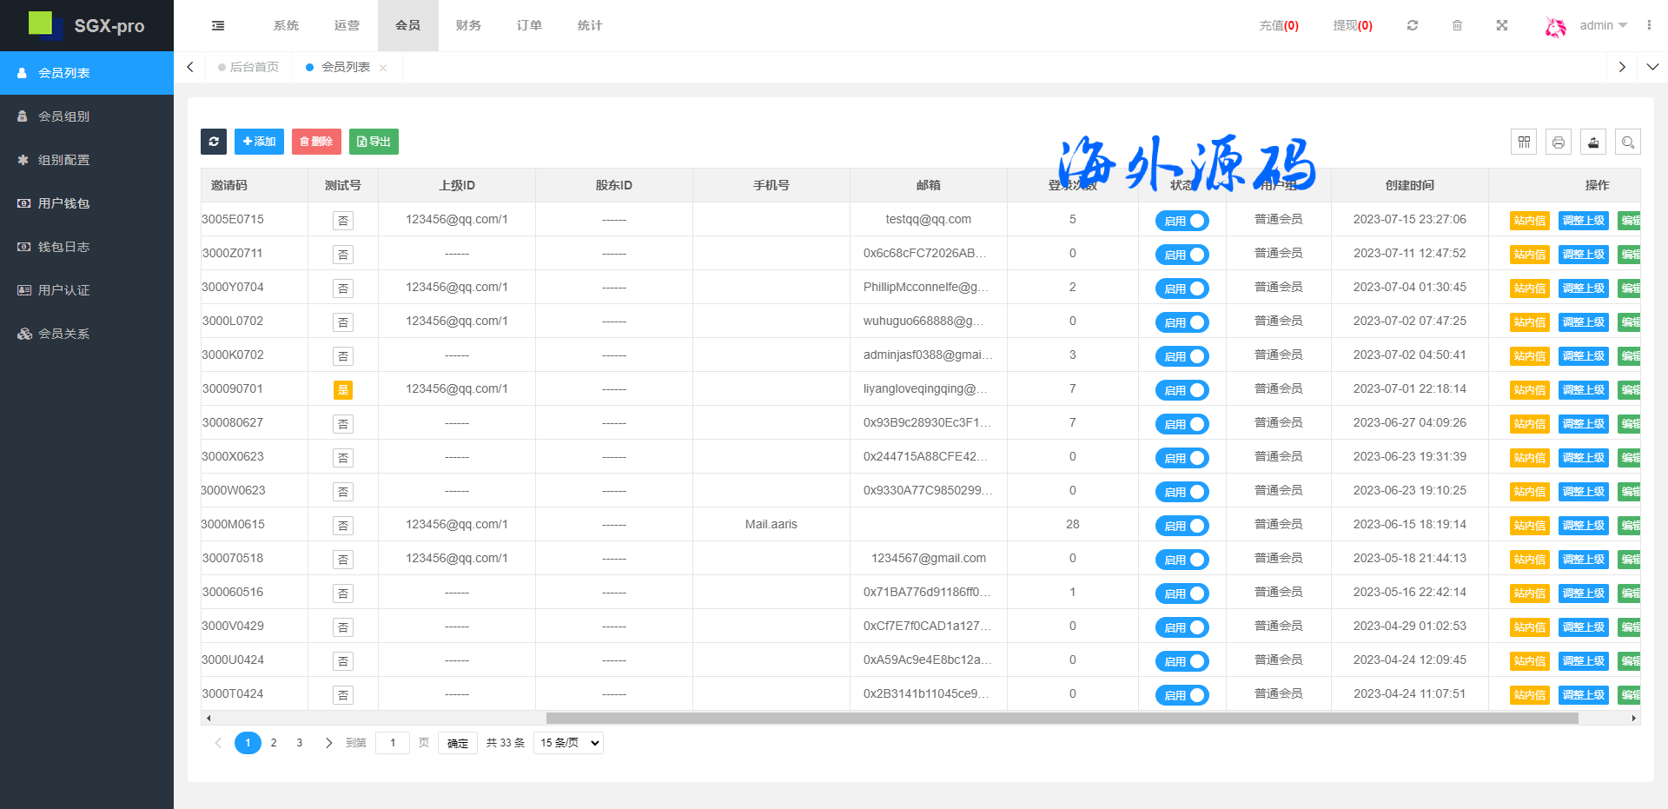Expand the admin user dropdown menu
This screenshot has width=1668, height=809.
click(x=1603, y=26)
